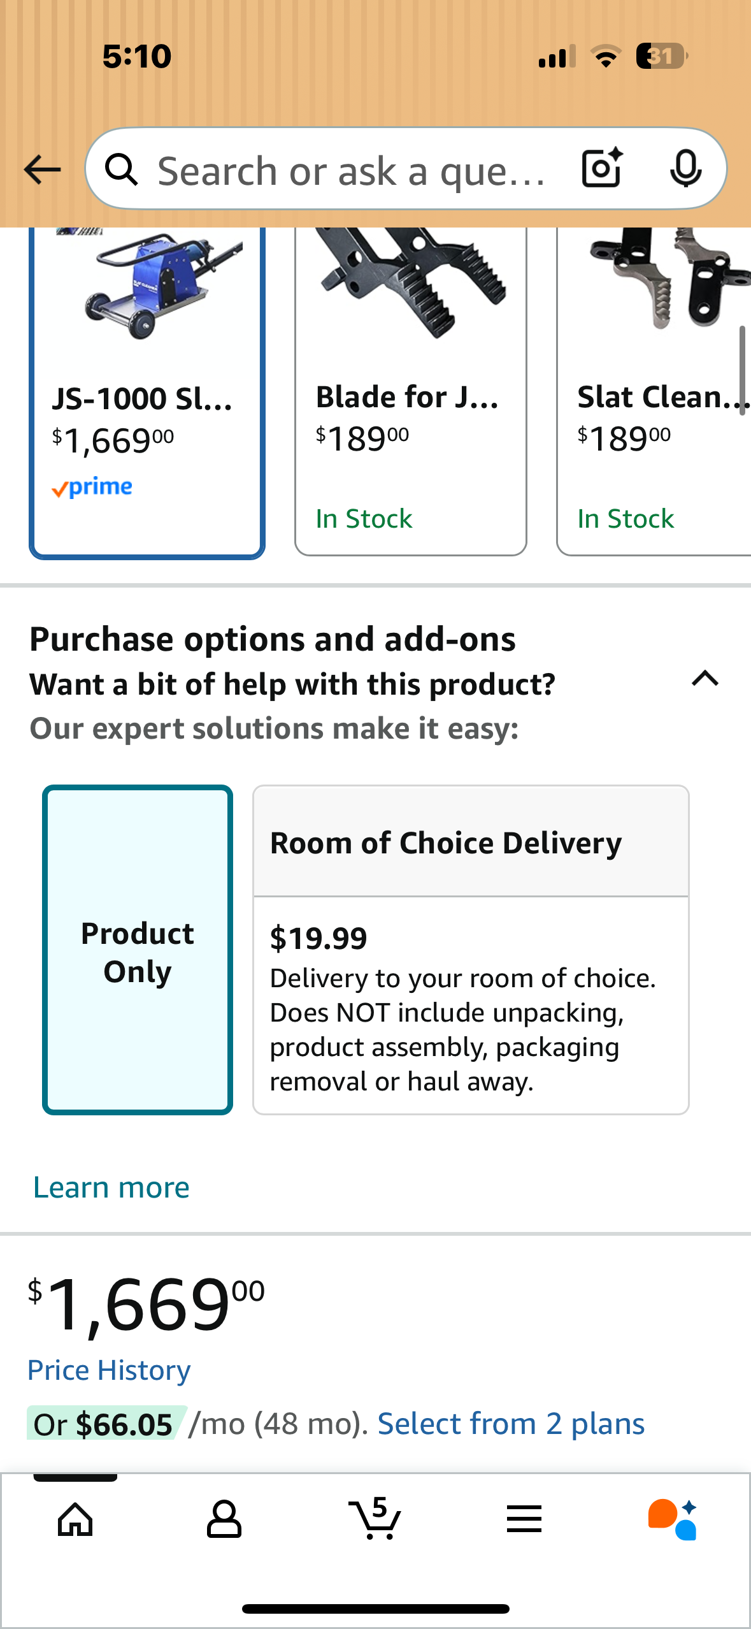Tap the magnifying glass search icon
The width and height of the screenshot is (751, 1629).
click(121, 170)
